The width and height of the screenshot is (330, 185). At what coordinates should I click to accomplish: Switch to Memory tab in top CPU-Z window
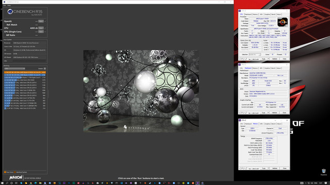pos(255,14)
